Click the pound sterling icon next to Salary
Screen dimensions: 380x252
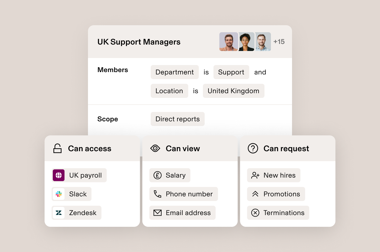(x=157, y=175)
